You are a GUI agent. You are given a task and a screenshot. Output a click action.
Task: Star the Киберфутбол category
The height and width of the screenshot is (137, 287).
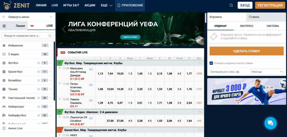click(38, 115)
